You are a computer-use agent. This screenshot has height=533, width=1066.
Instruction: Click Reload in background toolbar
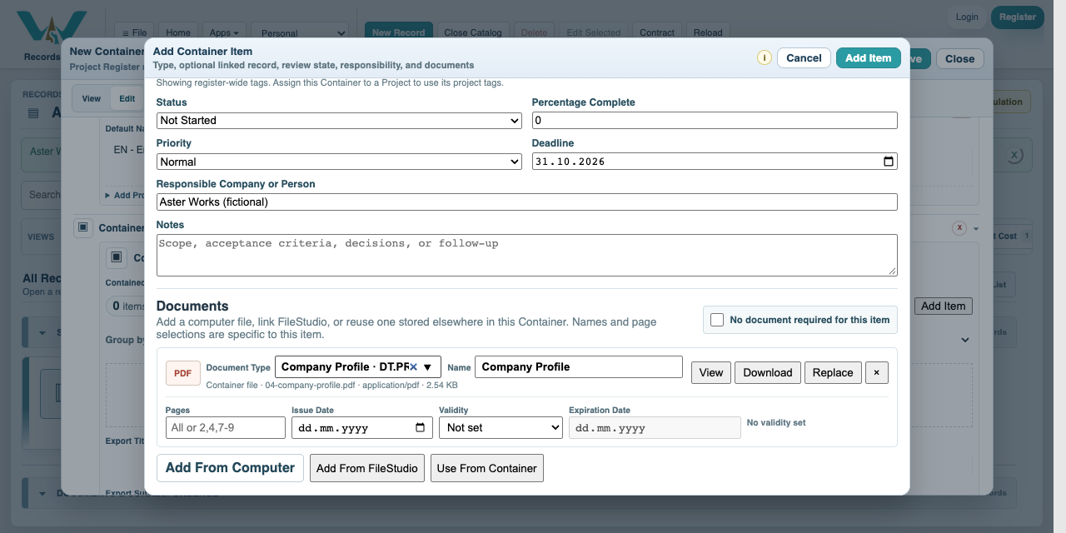pos(708,33)
